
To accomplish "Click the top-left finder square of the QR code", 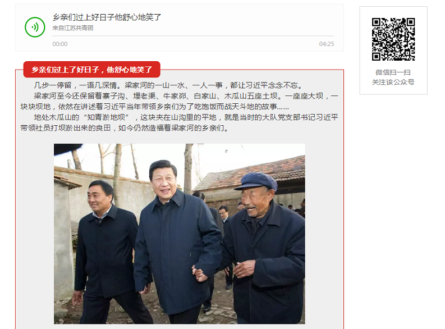I will (x=377, y=22).
